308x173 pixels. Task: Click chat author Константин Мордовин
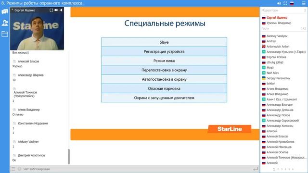click(x=33, y=124)
